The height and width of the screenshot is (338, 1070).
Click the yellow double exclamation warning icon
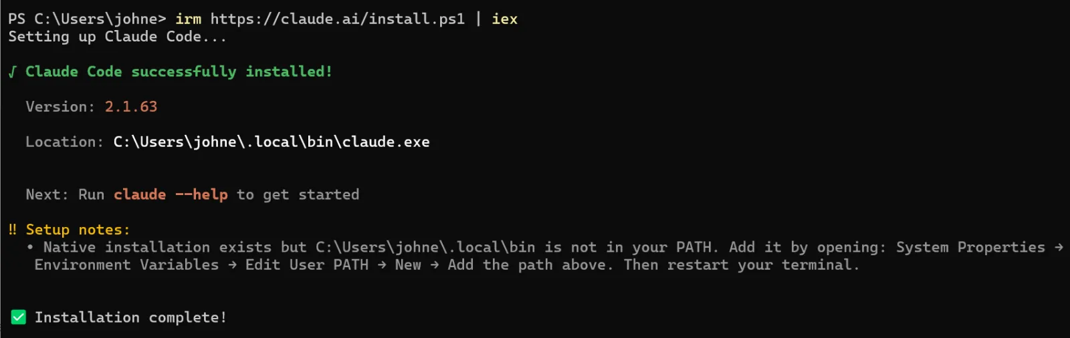13,230
